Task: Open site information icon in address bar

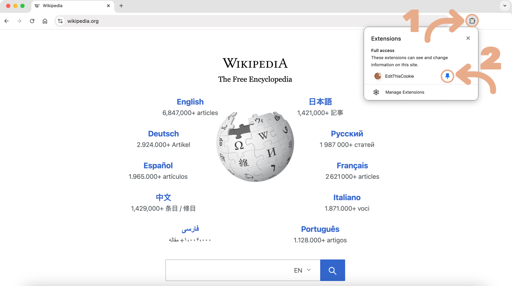Action: pyautogui.click(x=60, y=21)
